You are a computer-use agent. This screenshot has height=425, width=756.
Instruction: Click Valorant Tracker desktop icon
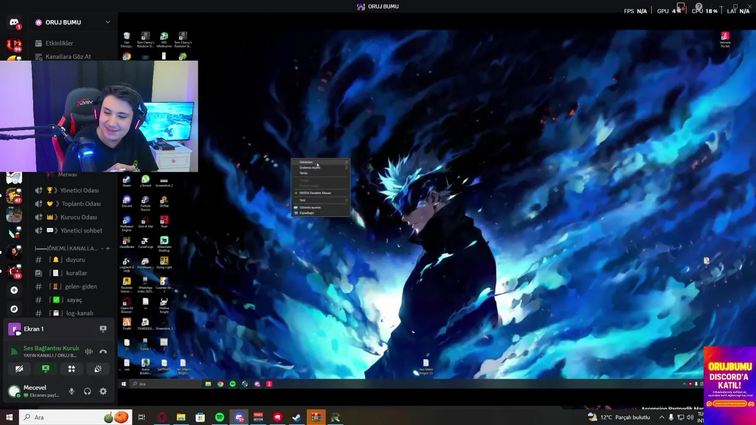click(725, 40)
